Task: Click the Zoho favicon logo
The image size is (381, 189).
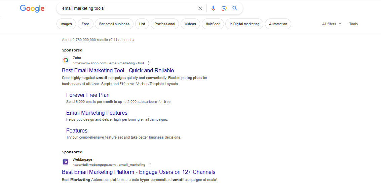Action: point(66,60)
